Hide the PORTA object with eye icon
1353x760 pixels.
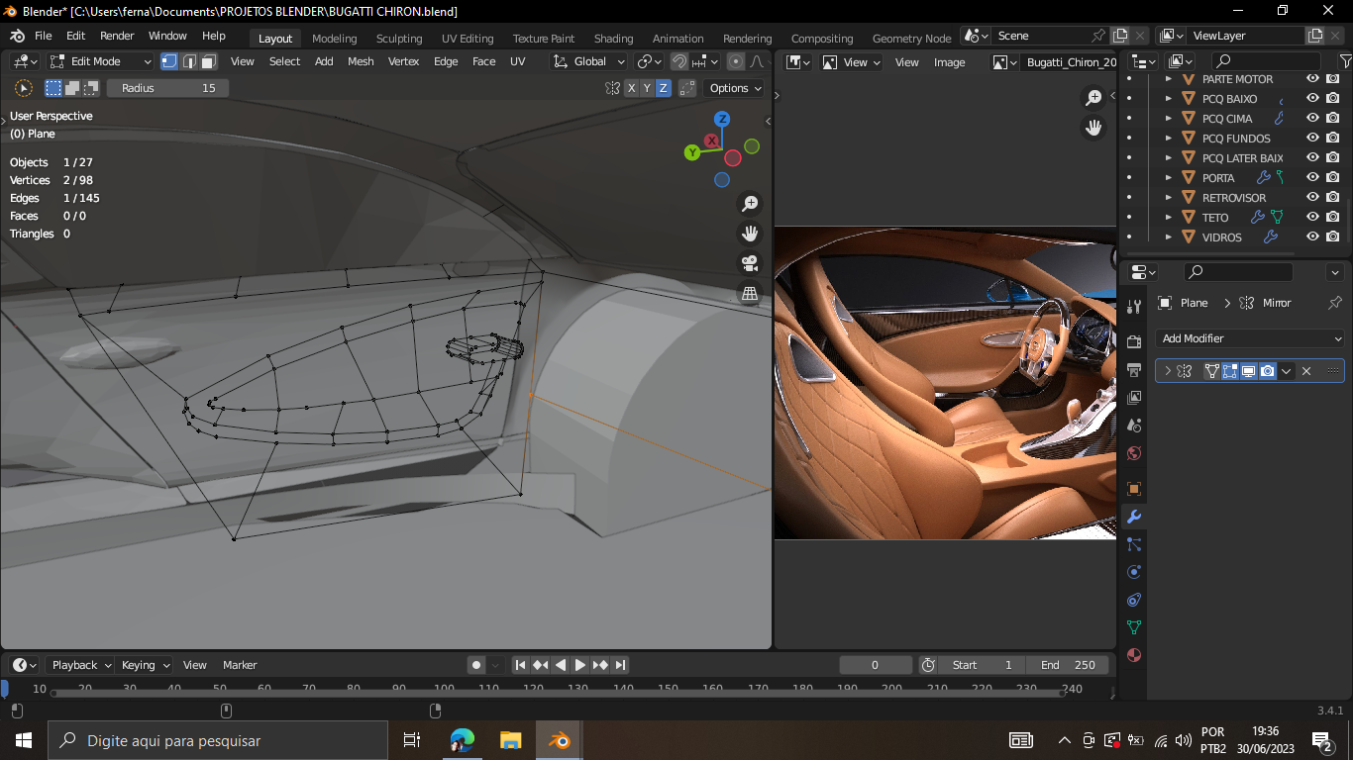1312,178
